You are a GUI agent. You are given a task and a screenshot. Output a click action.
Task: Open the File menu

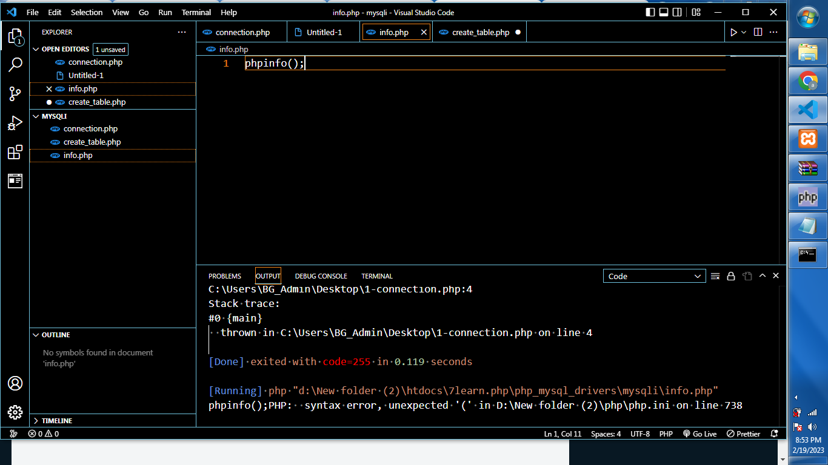(33, 12)
